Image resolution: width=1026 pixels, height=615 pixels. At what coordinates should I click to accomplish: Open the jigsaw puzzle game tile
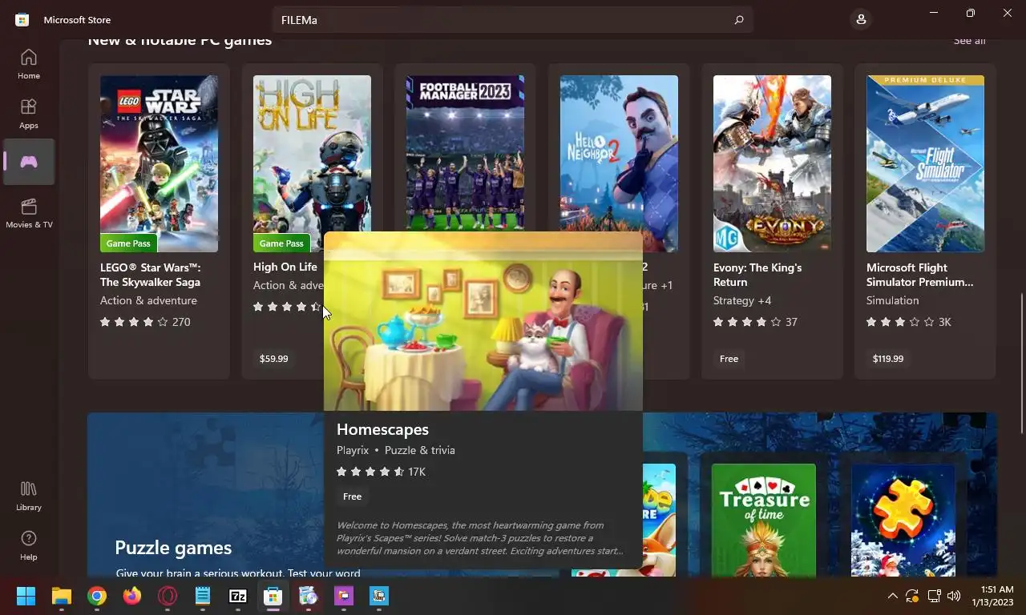[903, 520]
